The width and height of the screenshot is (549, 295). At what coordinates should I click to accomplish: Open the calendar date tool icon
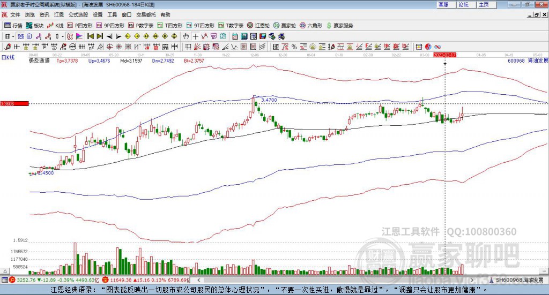[235, 36]
